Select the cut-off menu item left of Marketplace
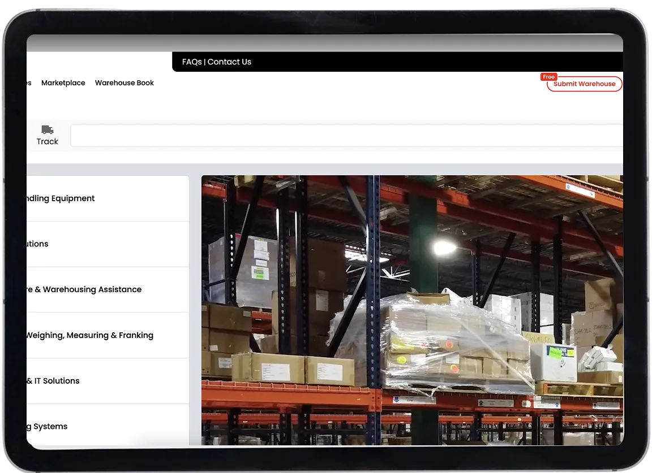This screenshot has width=652, height=473. point(28,83)
